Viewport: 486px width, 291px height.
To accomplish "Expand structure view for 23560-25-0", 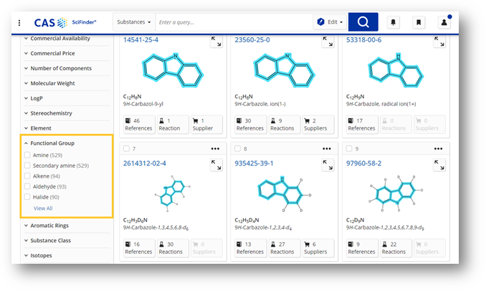I will 328,42.
